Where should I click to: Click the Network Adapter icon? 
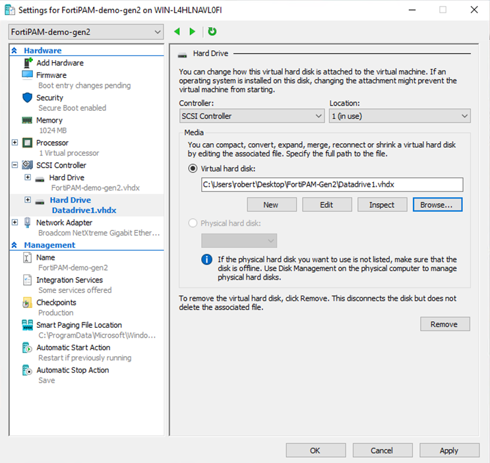[28, 222]
